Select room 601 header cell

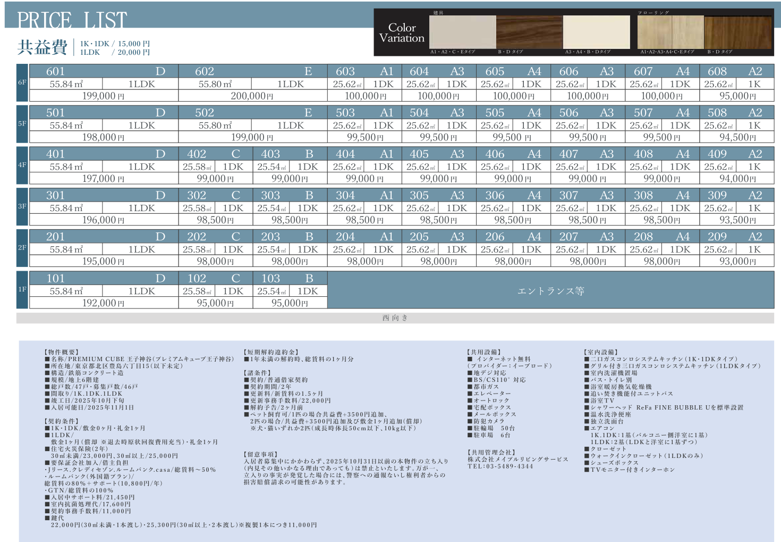104,71
